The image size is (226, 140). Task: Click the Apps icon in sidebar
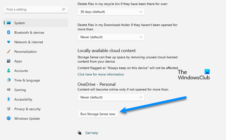click(x=9, y=61)
